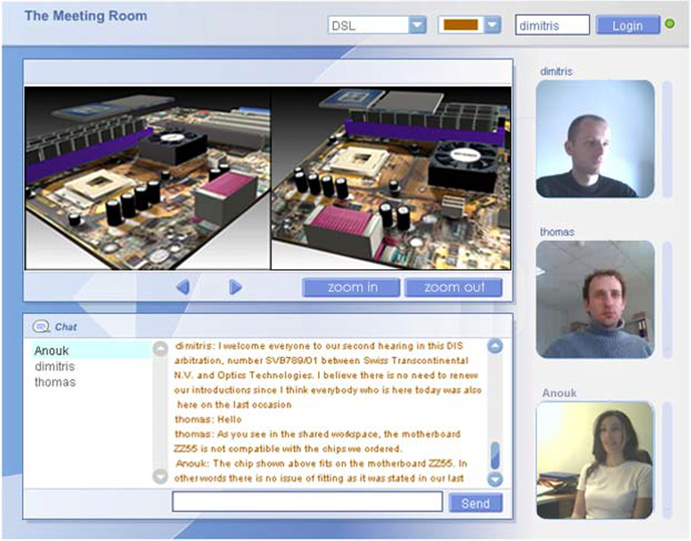Image resolution: width=691 pixels, height=541 pixels.
Task: Click the zoom out button
Action: (x=453, y=288)
